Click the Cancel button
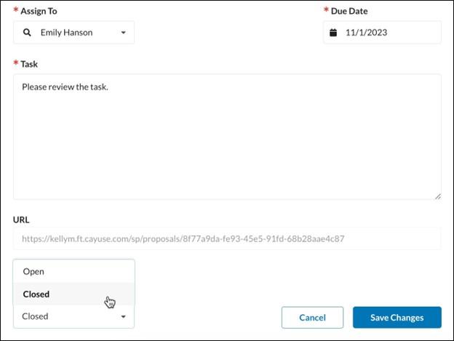This screenshot has width=454, height=341. 312,318
